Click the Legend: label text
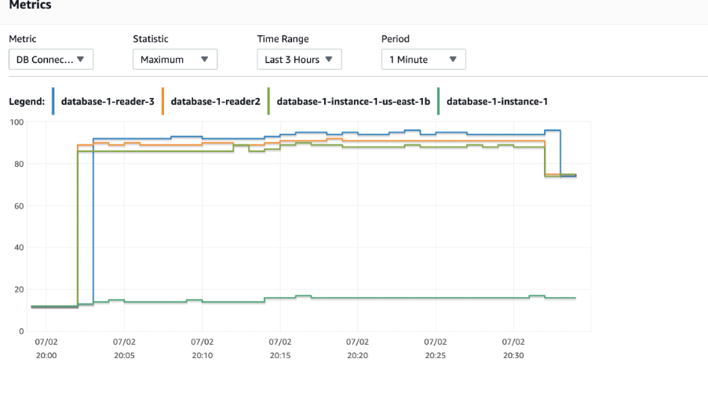This screenshot has height=395, width=708. pyautogui.click(x=27, y=102)
